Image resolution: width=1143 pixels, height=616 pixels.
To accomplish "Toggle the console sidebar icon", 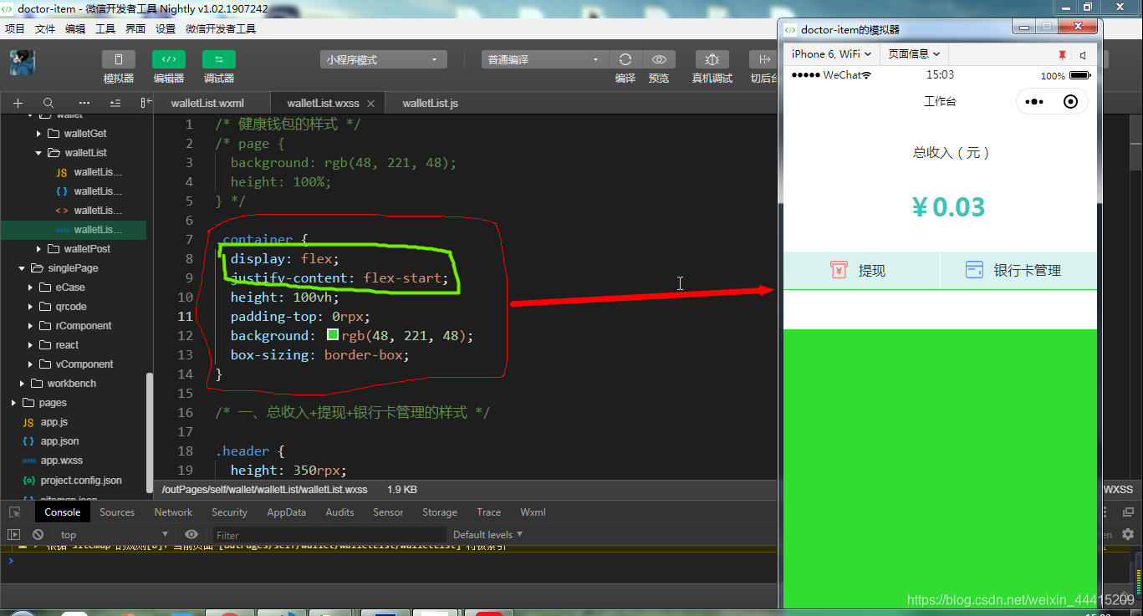I will pyautogui.click(x=14, y=535).
